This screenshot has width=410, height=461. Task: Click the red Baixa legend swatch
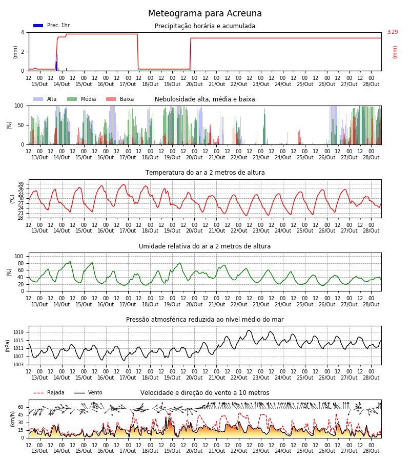(x=111, y=99)
